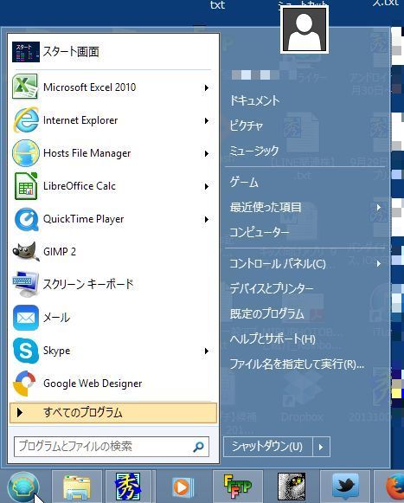Open File Explorer from the taskbar
Viewport: 404px width, 503px height.
[77, 488]
